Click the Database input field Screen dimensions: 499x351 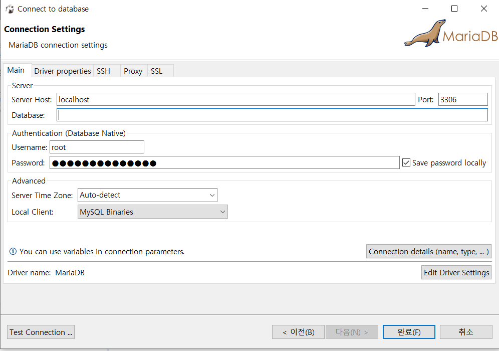272,115
